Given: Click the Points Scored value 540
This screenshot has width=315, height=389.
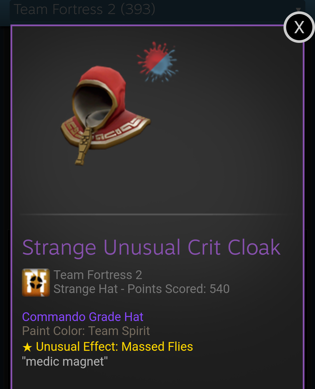Looking at the screenshot, I should (220, 289).
